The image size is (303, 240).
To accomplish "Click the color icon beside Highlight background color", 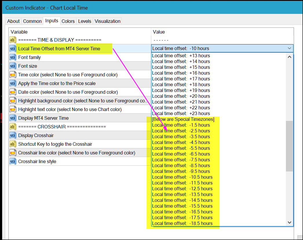I will coord(12,101).
